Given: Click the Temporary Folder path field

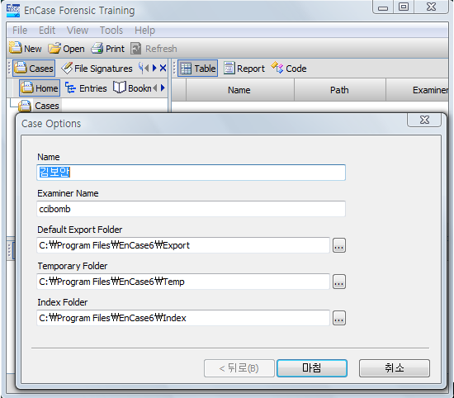Looking at the screenshot, I should point(183,282).
